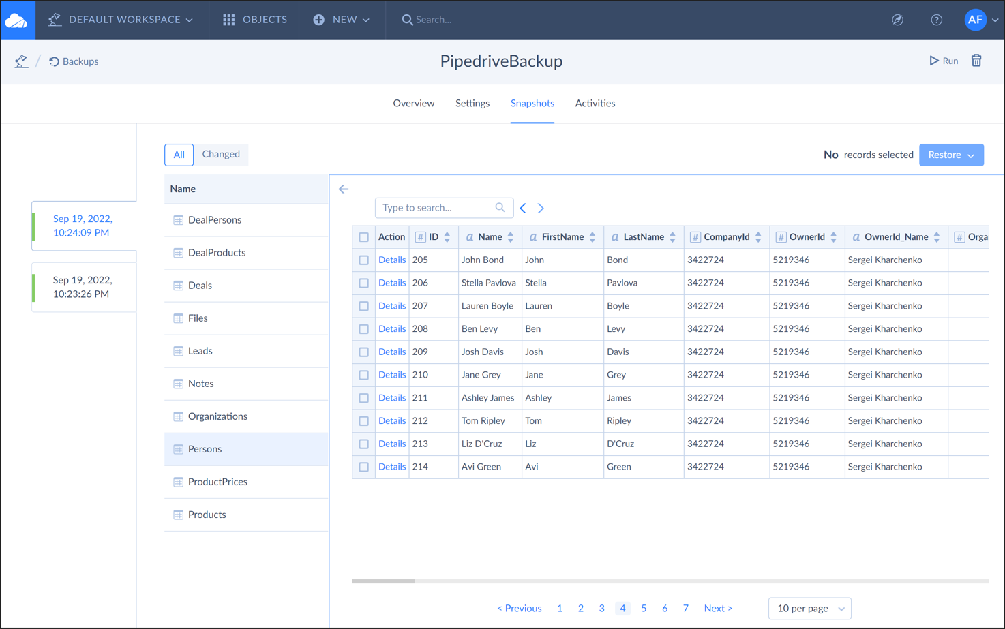Screen dimensions: 1005x629
Task: Switch to the Settings tab
Action: pyautogui.click(x=472, y=103)
